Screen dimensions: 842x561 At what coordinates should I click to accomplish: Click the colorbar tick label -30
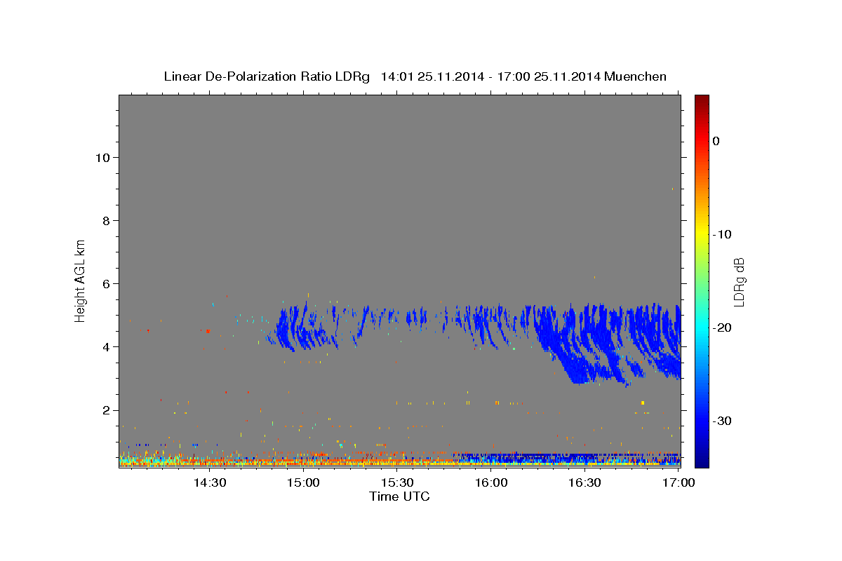(722, 421)
